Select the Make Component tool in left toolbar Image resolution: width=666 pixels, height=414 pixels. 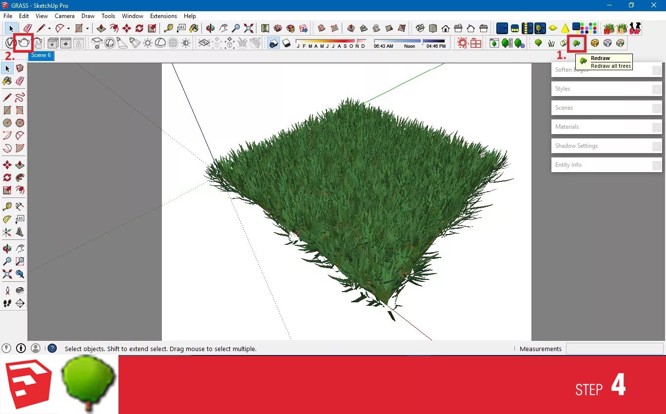pyautogui.click(x=20, y=68)
